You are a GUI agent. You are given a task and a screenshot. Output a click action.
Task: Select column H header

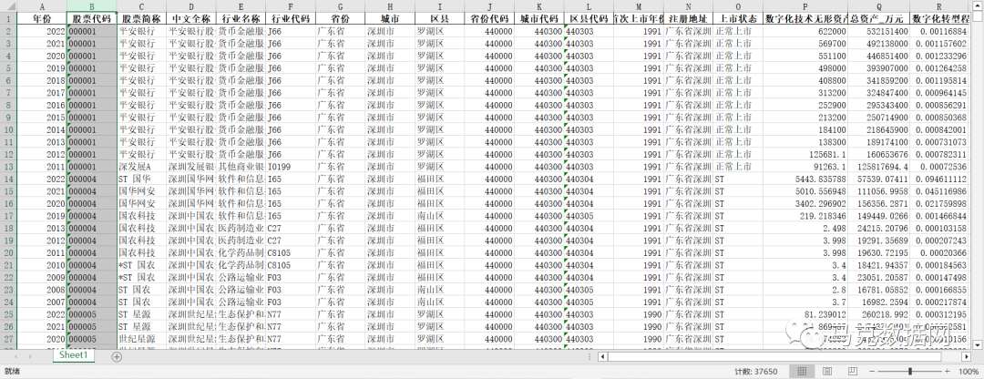pos(390,5)
